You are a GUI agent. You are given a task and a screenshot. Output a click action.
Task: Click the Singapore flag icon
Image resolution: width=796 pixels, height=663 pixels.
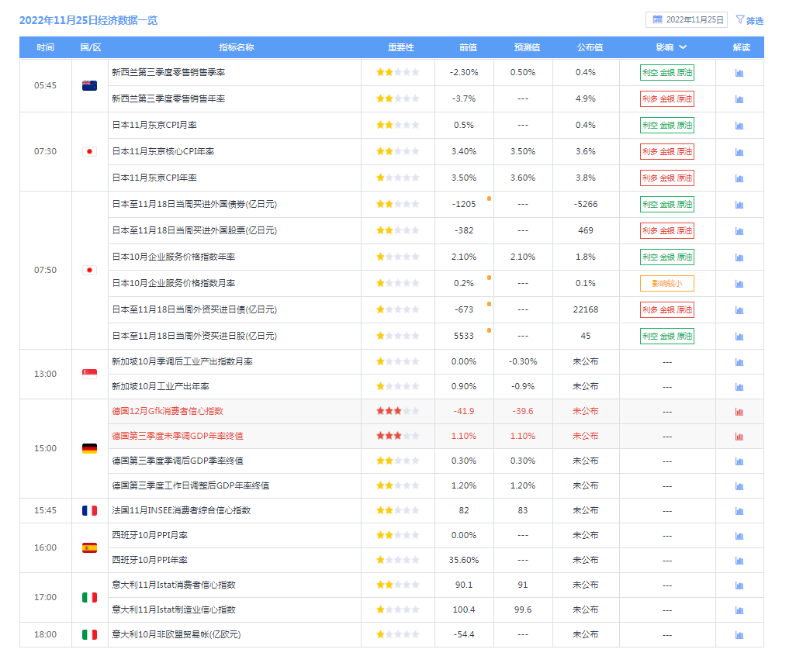pos(90,374)
